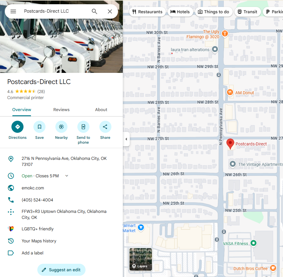Click the LGBTQ+ friendly row

[x=61, y=229]
